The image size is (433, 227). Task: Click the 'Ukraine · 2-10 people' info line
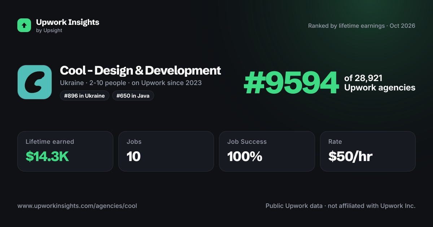pyautogui.click(x=131, y=83)
